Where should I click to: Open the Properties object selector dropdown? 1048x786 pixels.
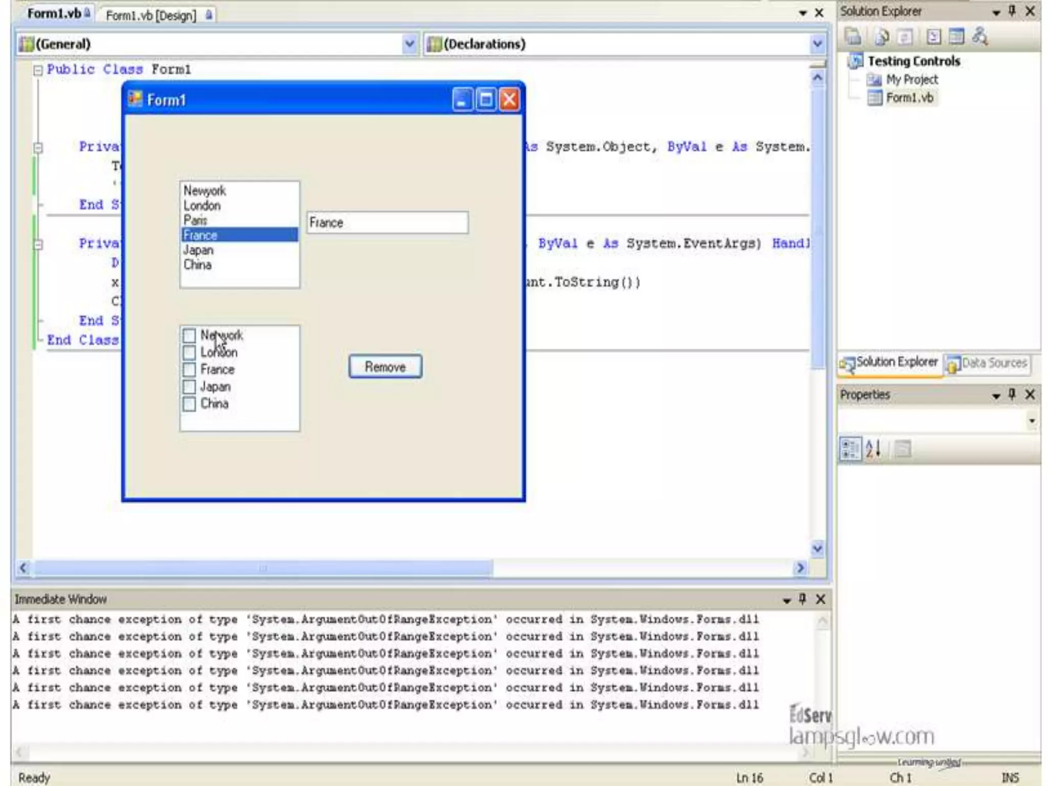click(1032, 421)
